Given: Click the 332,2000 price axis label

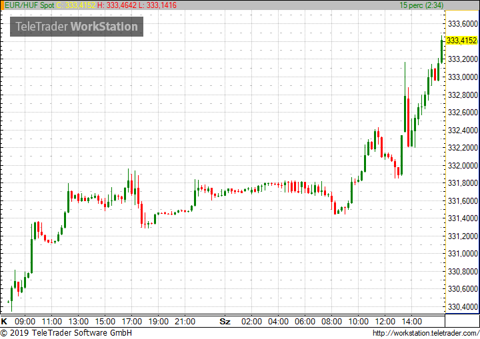Looking at the screenshot, I should (463, 148).
